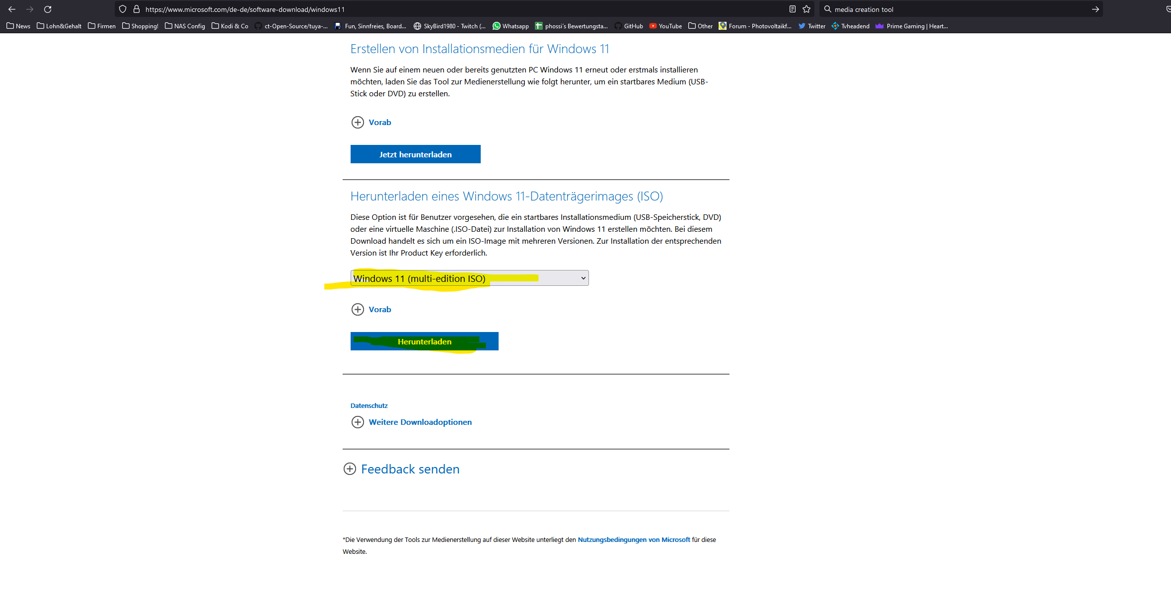Submit search with the arrow icon

point(1095,9)
